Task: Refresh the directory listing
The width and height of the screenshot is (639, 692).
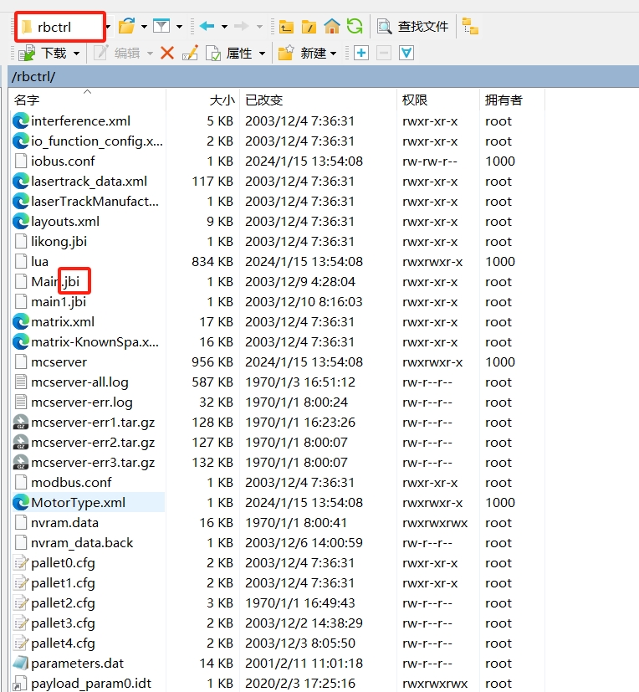Action: coord(355,27)
